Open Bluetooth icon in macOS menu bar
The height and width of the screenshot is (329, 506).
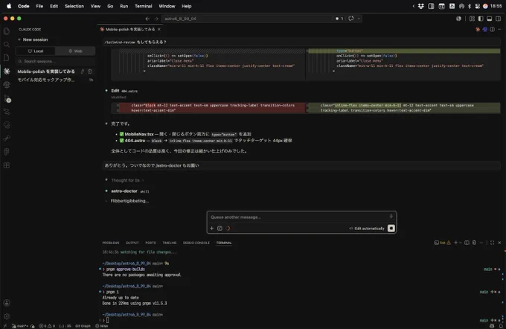click(470, 6)
